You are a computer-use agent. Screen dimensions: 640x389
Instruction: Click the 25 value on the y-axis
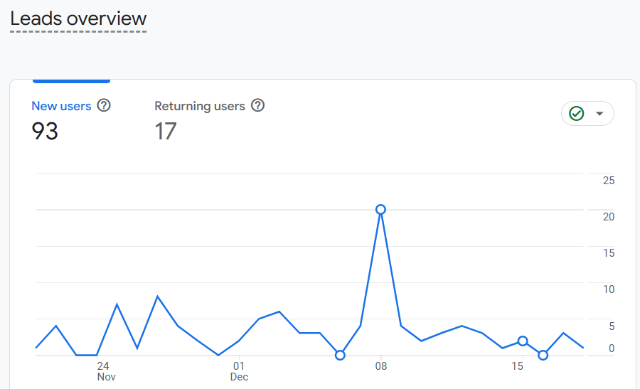click(609, 181)
